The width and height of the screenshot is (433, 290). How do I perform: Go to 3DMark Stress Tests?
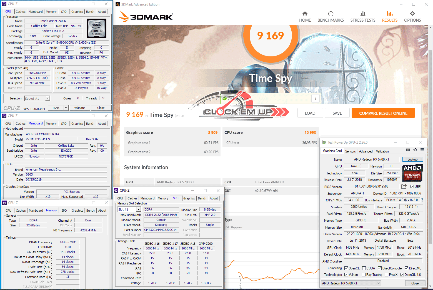362,17
